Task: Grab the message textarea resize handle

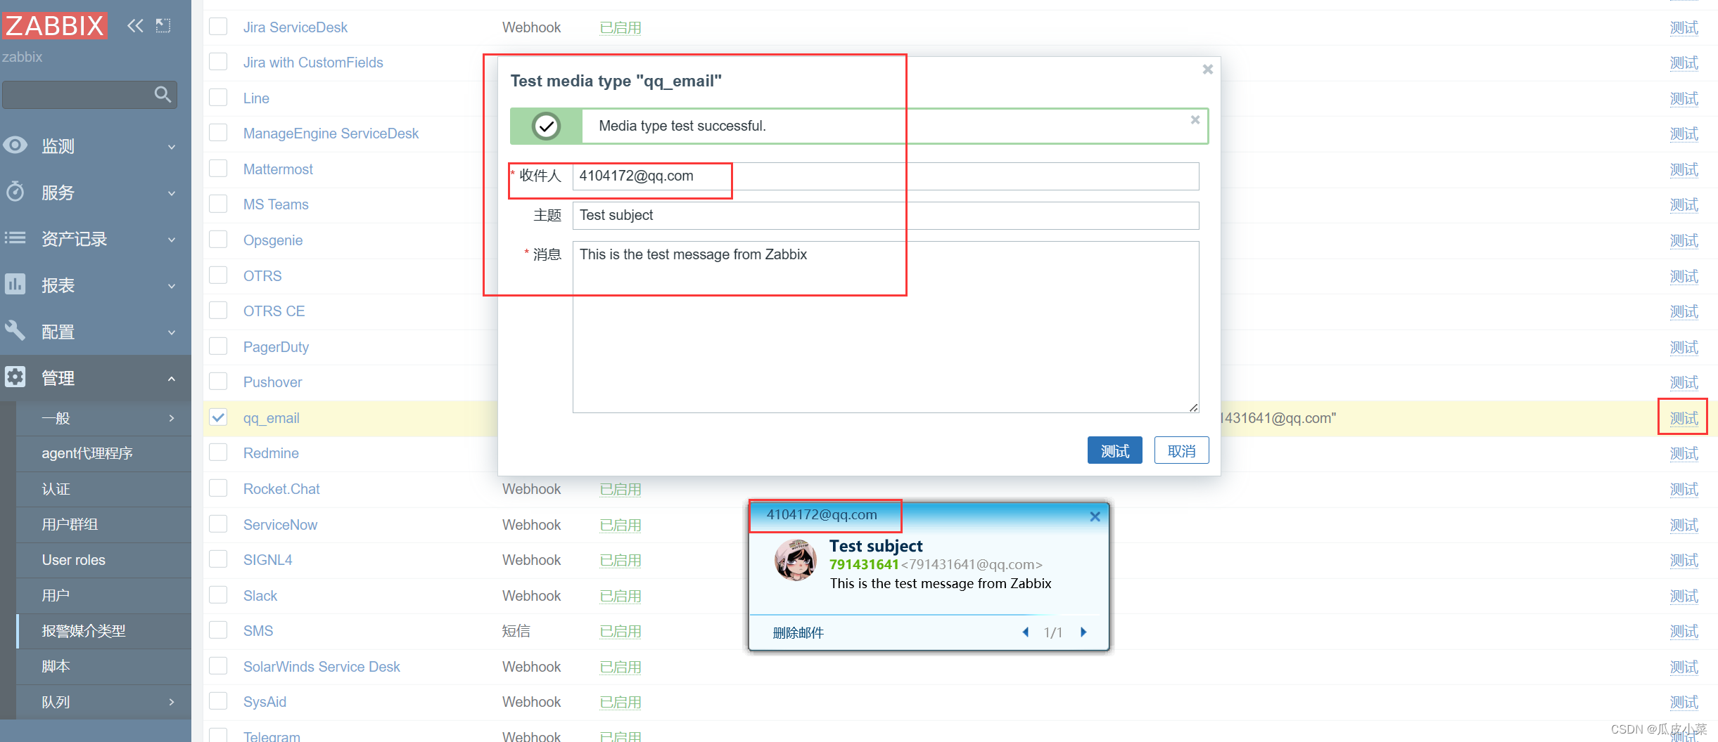Action: click(x=1194, y=408)
